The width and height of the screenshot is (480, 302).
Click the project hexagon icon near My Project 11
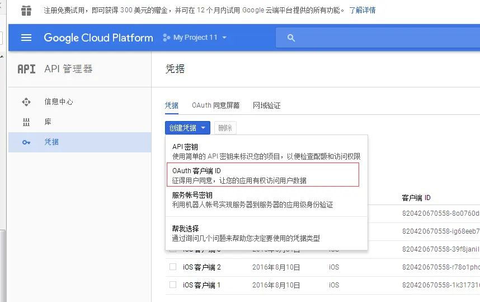click(x=166, y=38)
